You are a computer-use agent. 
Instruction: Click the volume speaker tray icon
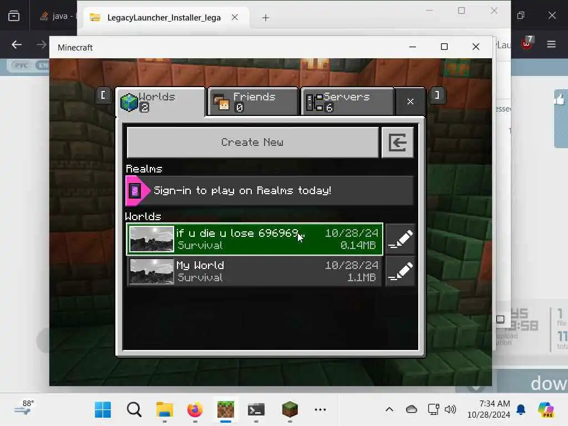coord(450,410)
